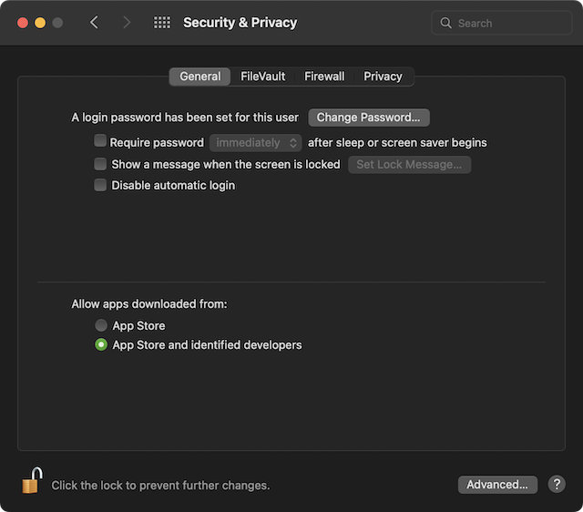Image resolution: width=583 pixels, height=512 pixels.
Task: Switch to the Privacy tab
Action: click(x=383, y=77)
